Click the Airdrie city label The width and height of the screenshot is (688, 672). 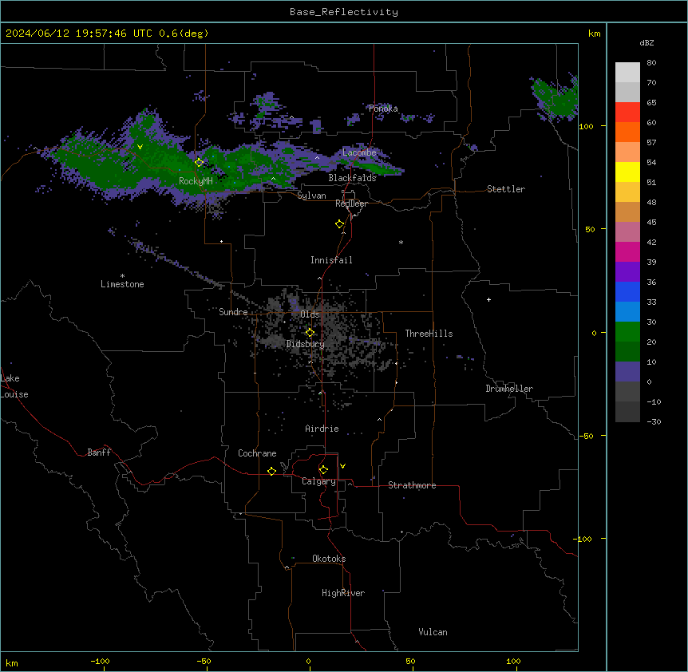pos(322,429)
